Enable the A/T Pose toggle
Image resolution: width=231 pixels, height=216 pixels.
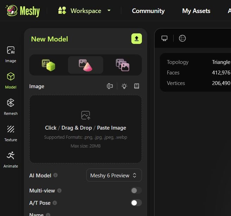click(136, 203)
